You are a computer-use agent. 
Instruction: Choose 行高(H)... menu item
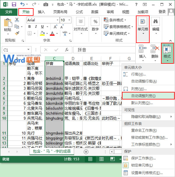pos(148,74)
